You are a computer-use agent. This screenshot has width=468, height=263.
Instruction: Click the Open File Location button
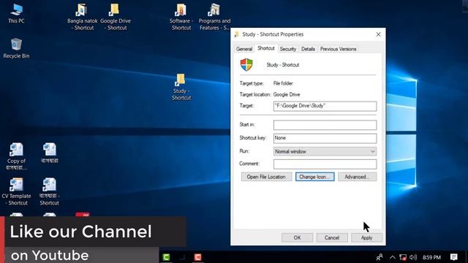[x=266, y=177]
